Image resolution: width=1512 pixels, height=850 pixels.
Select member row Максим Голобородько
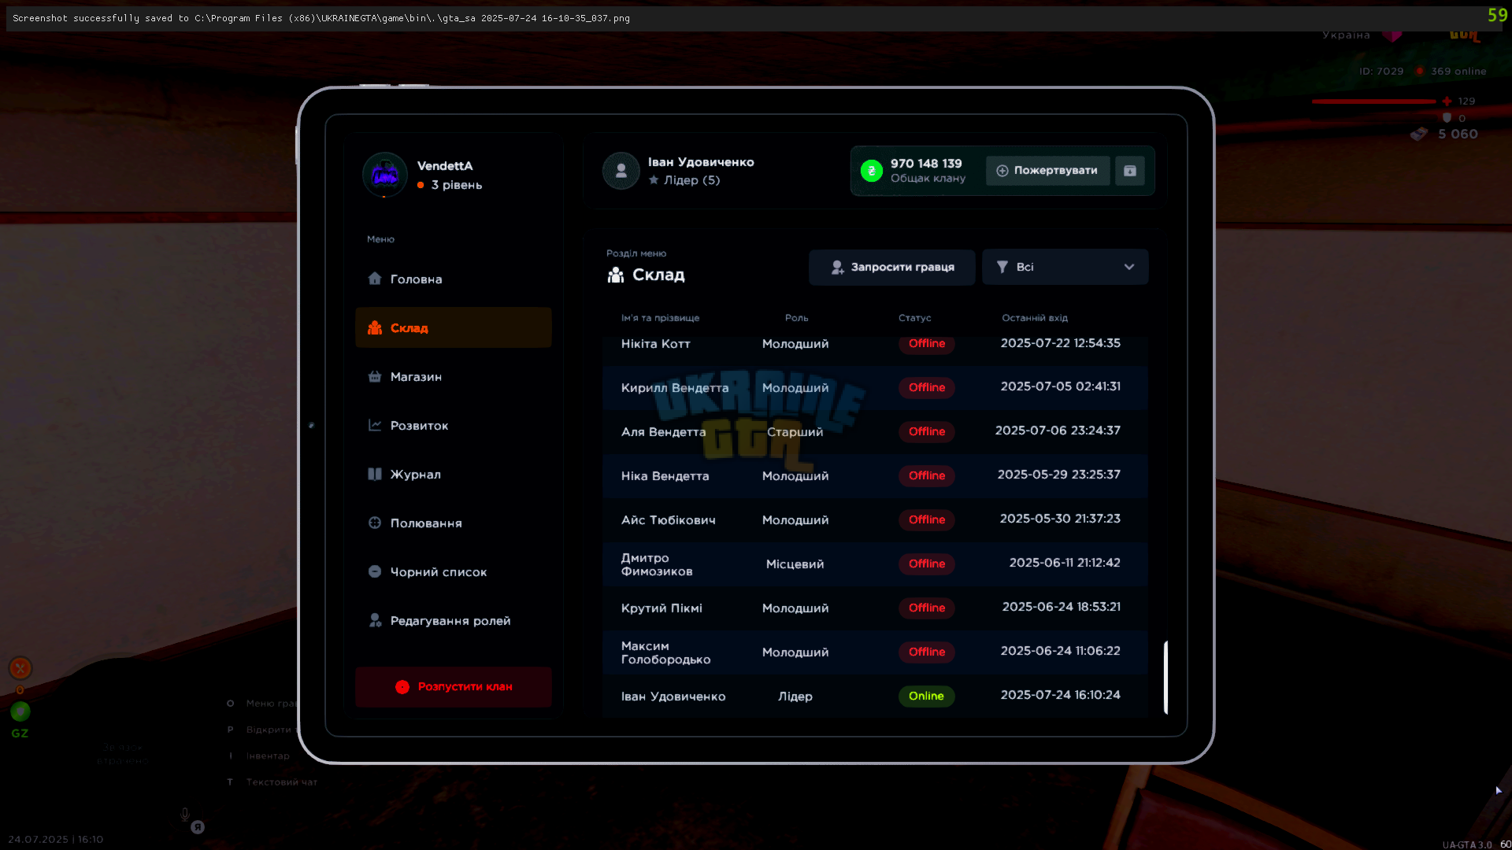point(875,652)
